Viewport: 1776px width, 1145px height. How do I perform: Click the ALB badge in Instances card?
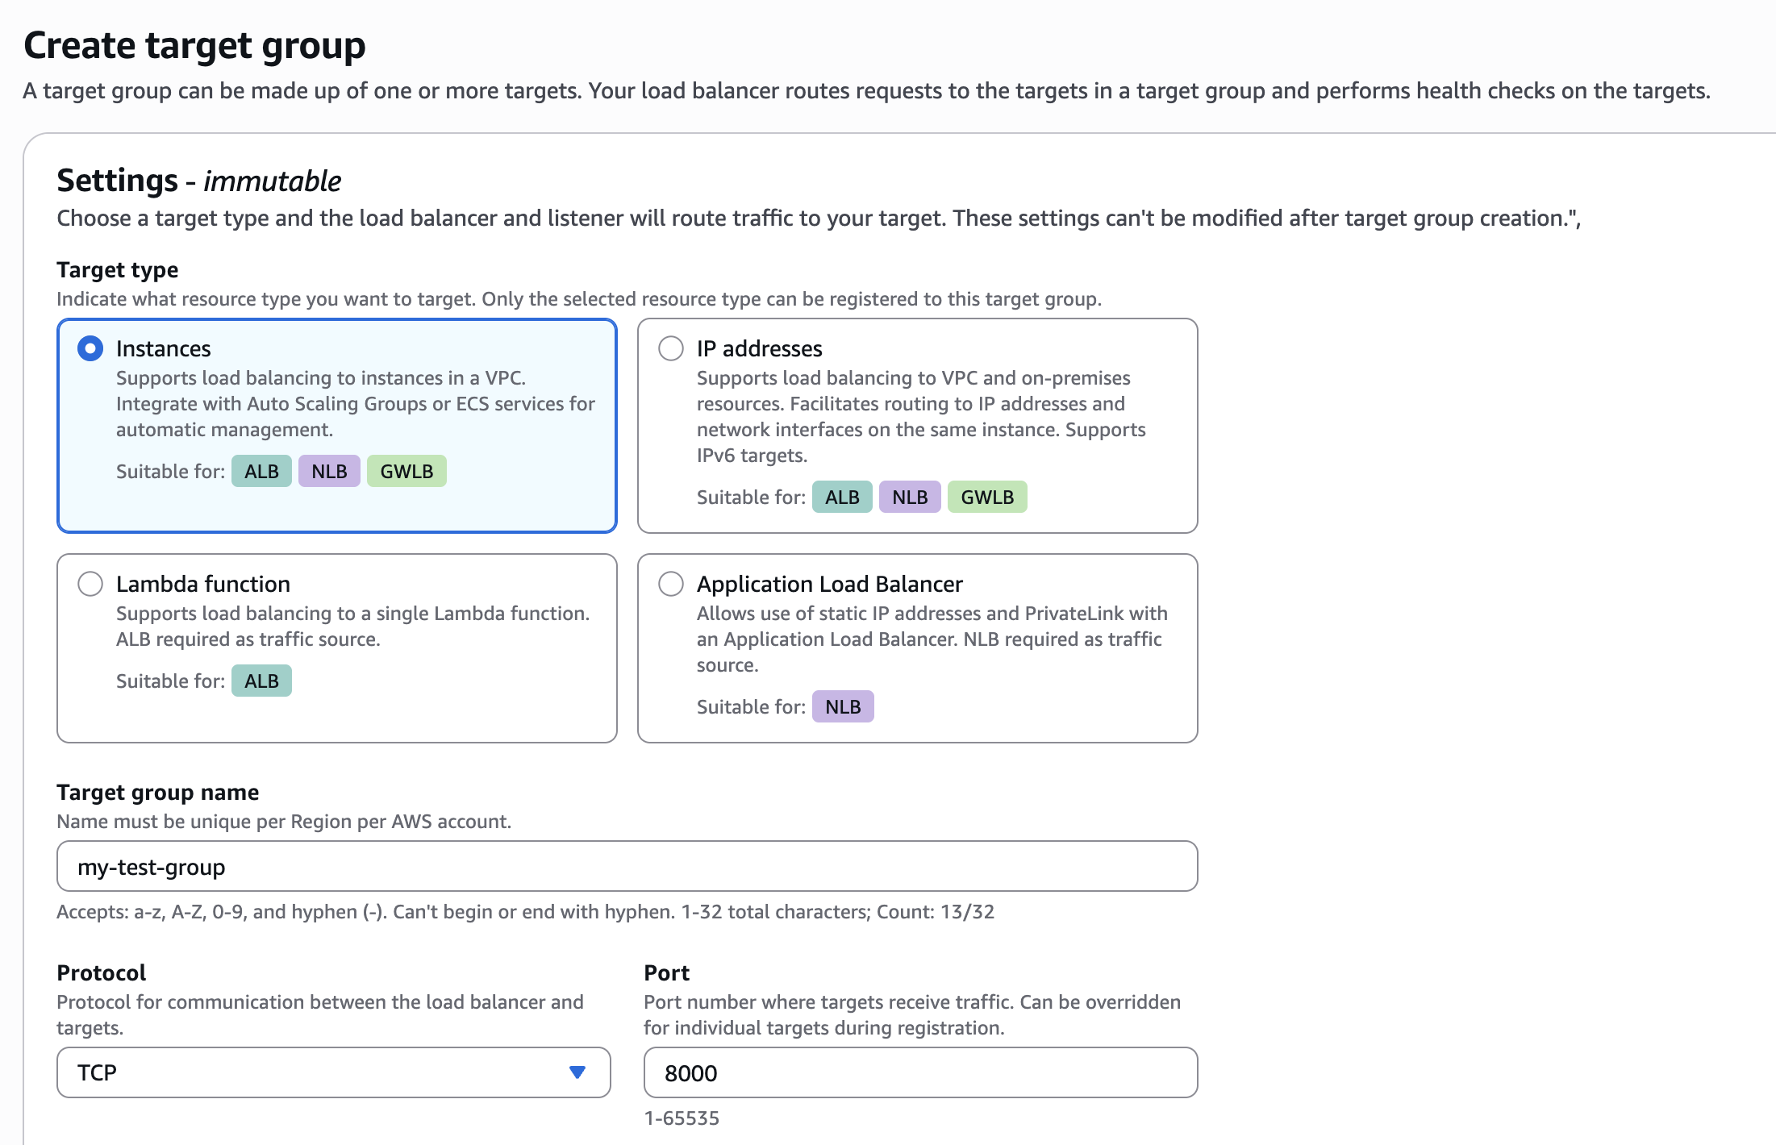(261, 472)
